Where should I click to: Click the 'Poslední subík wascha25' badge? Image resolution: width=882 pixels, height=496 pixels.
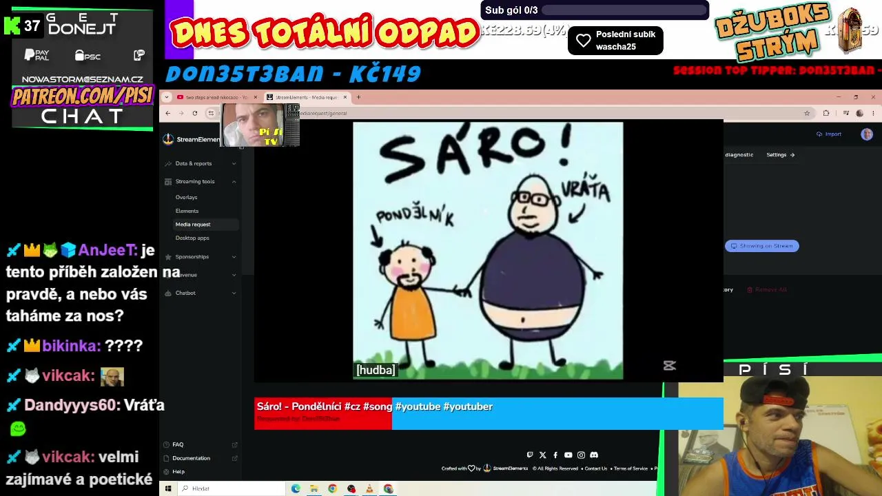coord(615,41)
